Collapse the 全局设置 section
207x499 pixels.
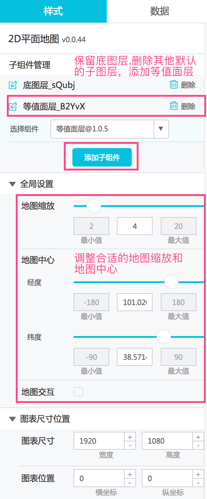coord(12,184)
